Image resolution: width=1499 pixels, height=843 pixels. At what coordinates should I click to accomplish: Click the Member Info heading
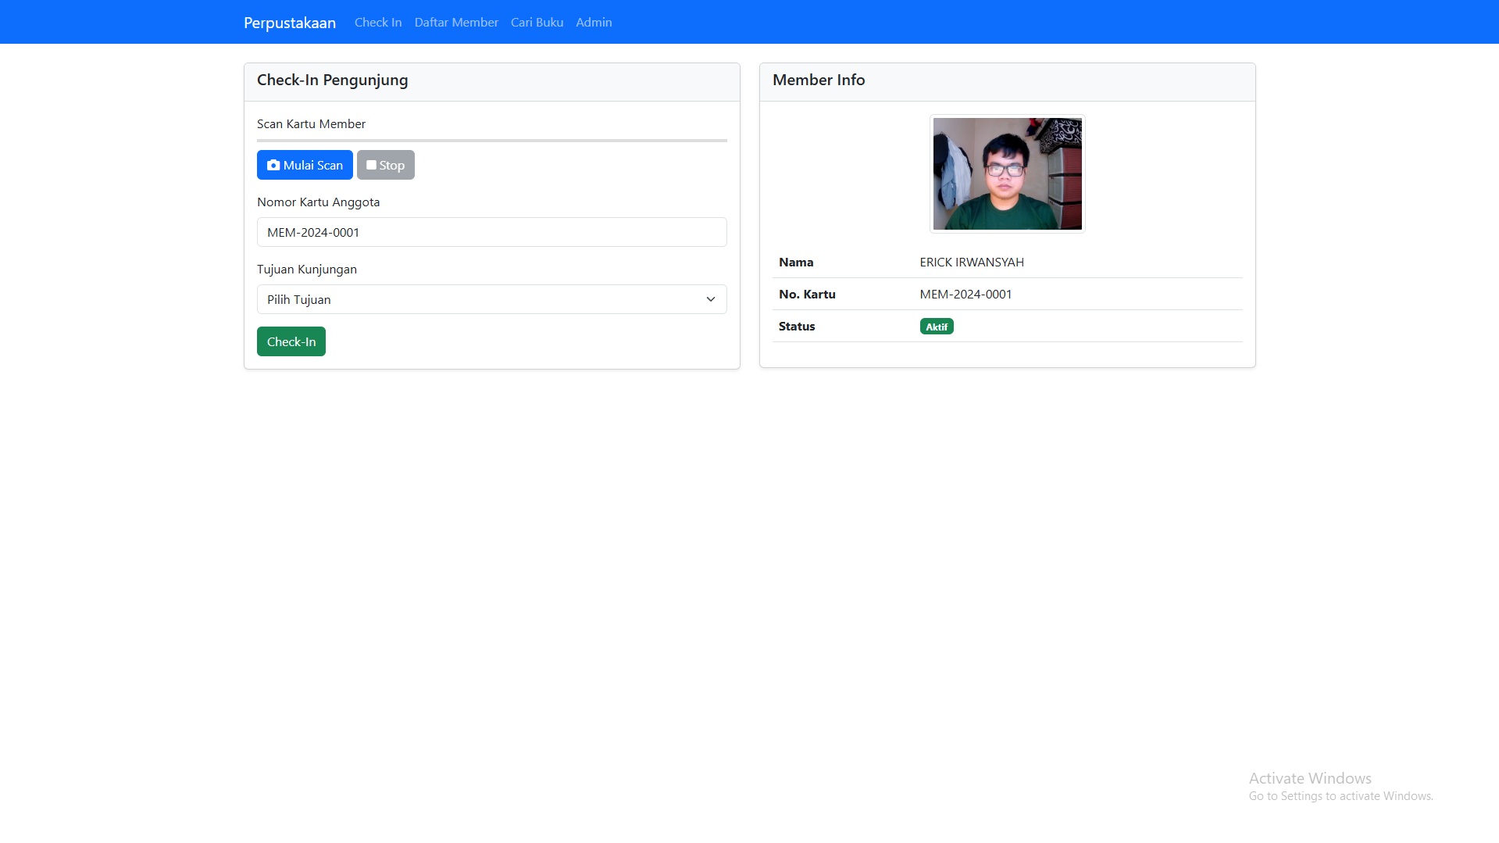pyautogui.click(x=819, y=80)
